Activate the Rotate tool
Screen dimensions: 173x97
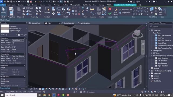[x=64, y=13]
